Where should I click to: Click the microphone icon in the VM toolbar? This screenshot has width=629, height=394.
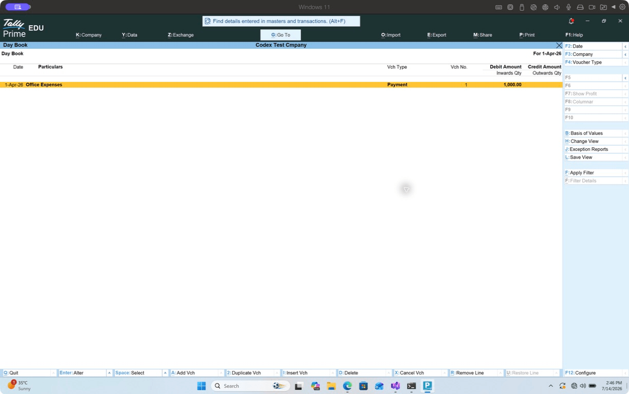tap(568, 7)
